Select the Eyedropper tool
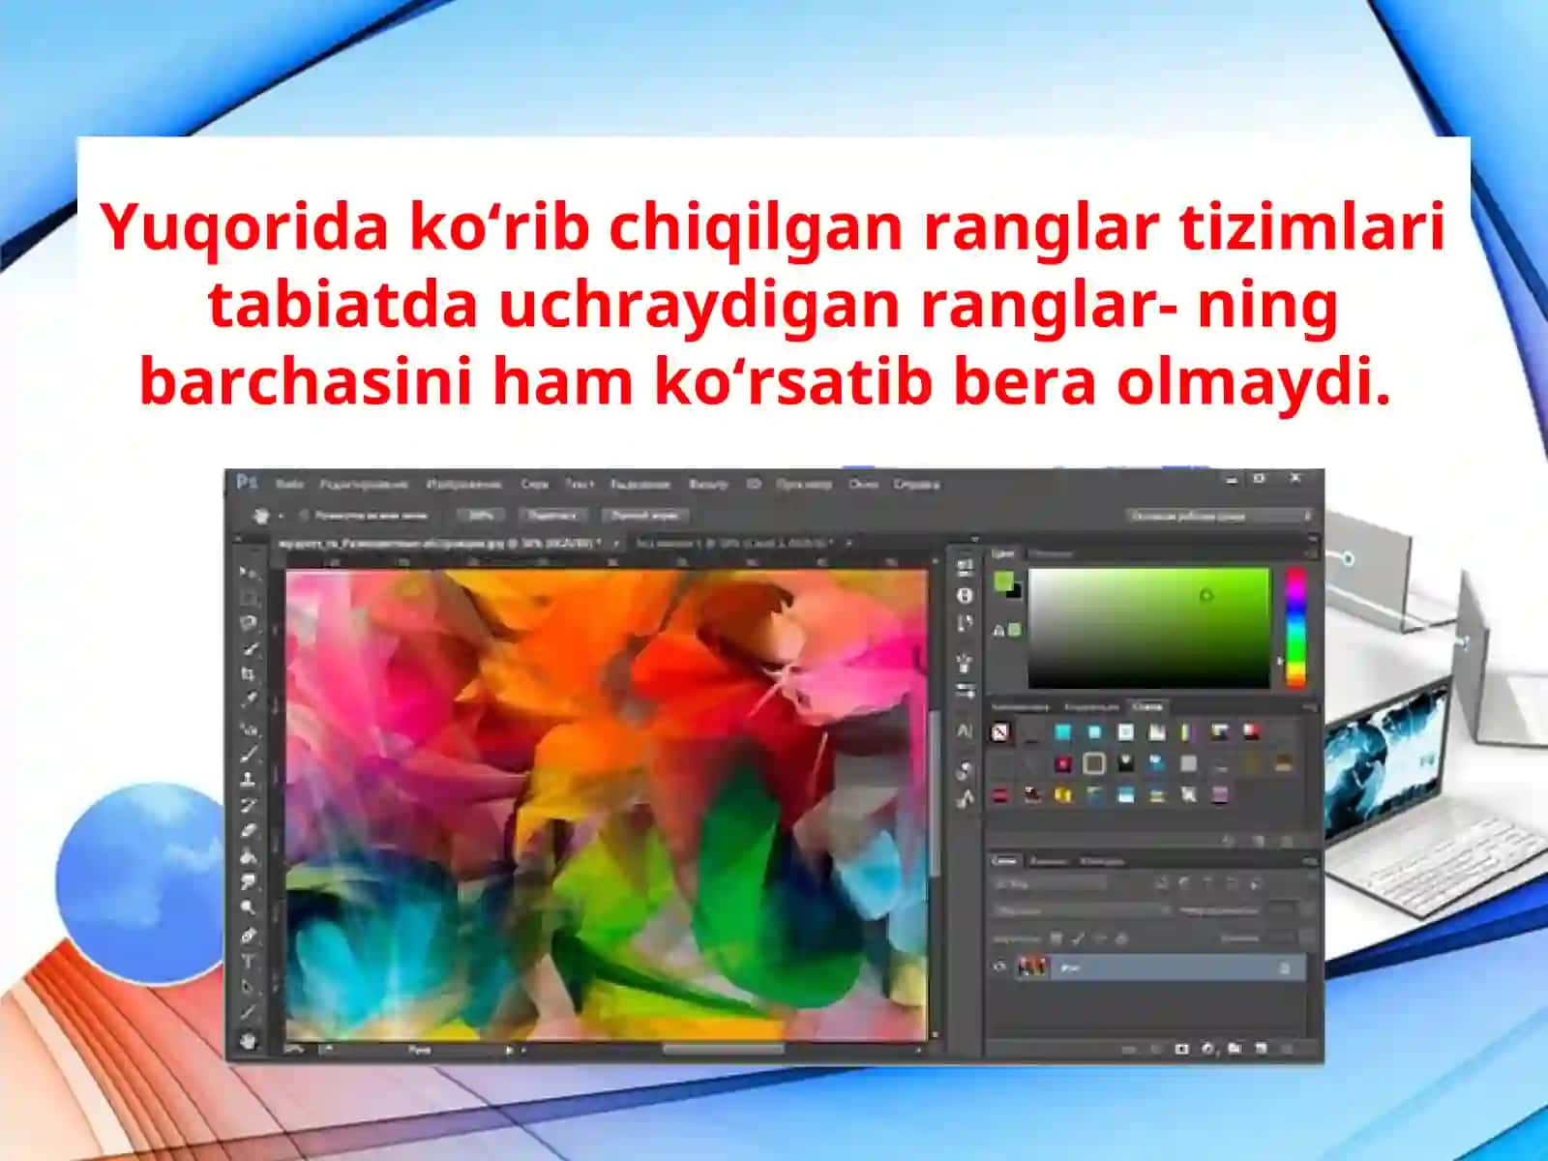Image resolution: width=1548 pixels, height=1161 pixels. pyautogui.click(x=249, y=700)
